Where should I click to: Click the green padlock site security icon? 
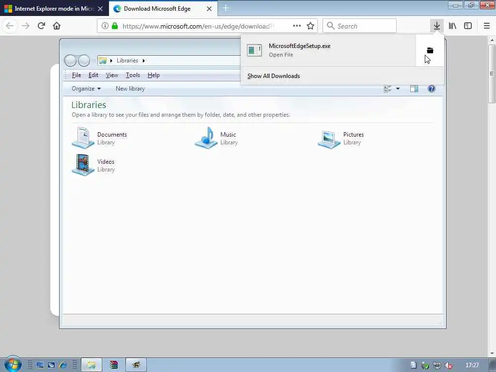coord(115,26)
